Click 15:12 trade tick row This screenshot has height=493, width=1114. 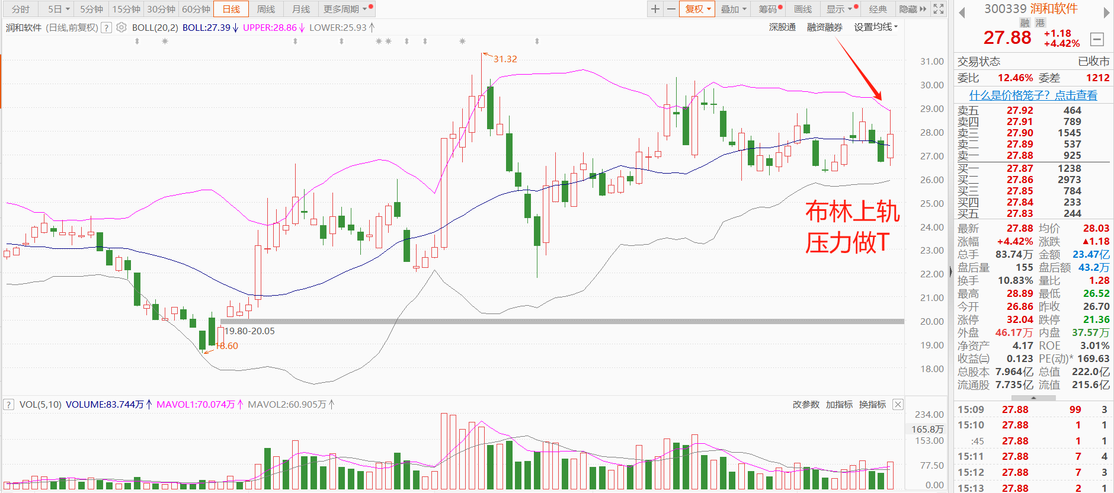pyautogui.click(x=1033, y=472)
